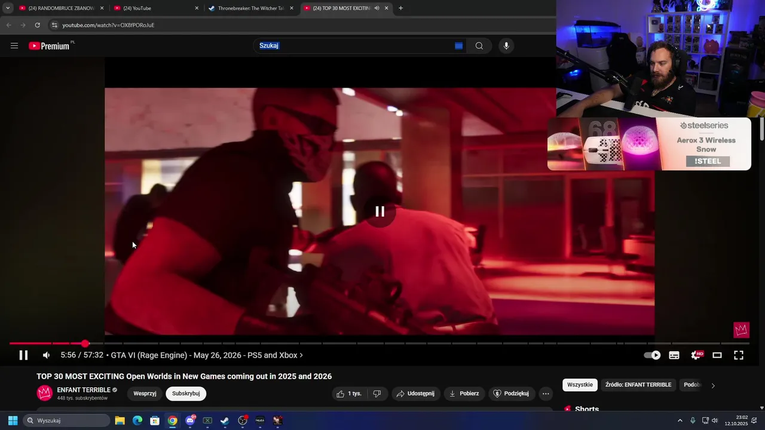
Task: Toggle subtitles captions button
Action: 674,355
